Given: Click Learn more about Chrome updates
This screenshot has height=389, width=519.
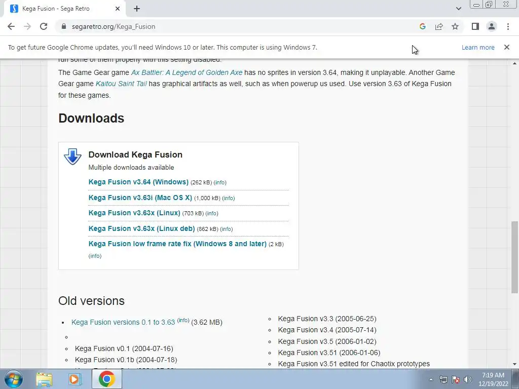Looking at the screenshot, I should click(x=478, y=47).
